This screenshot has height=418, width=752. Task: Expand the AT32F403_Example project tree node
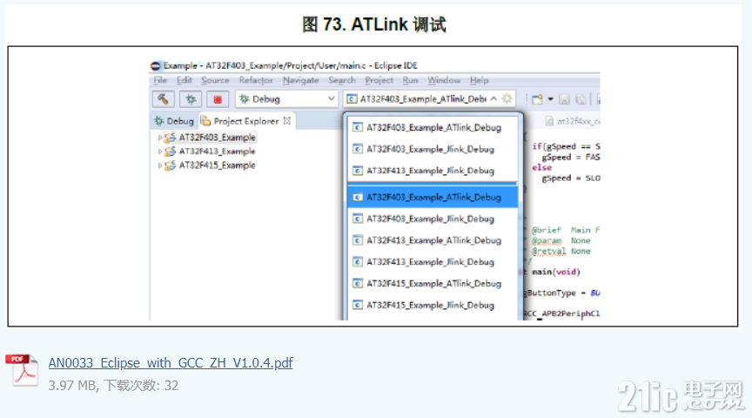(x=159, y=138)
